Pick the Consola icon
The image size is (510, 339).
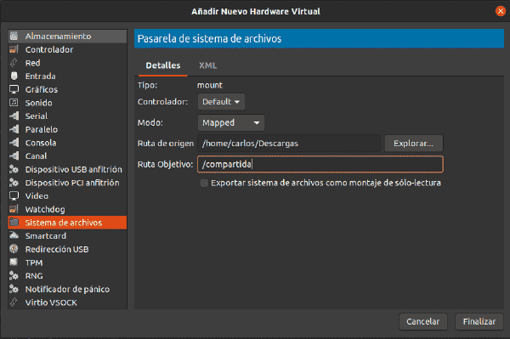point(14,143)
